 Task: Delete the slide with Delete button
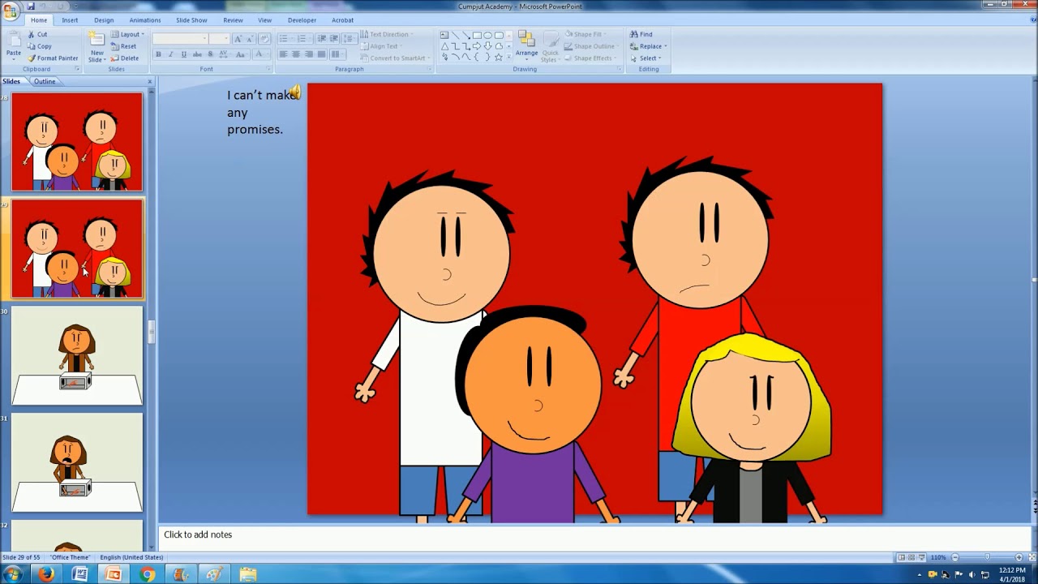tap(124, 58)
